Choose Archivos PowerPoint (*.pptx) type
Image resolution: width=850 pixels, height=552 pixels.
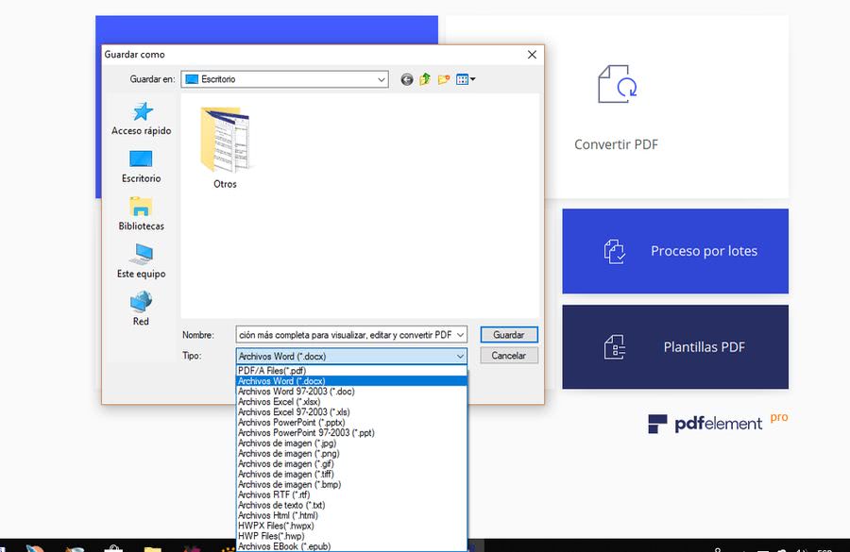point(352,422)
